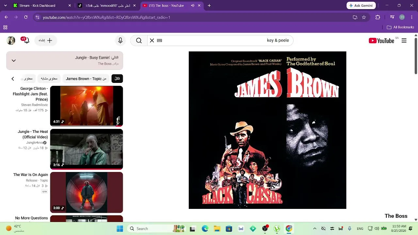Switch the ENG input language
Viewport: 418px width, 235px height.
click(x=360, y=228)
